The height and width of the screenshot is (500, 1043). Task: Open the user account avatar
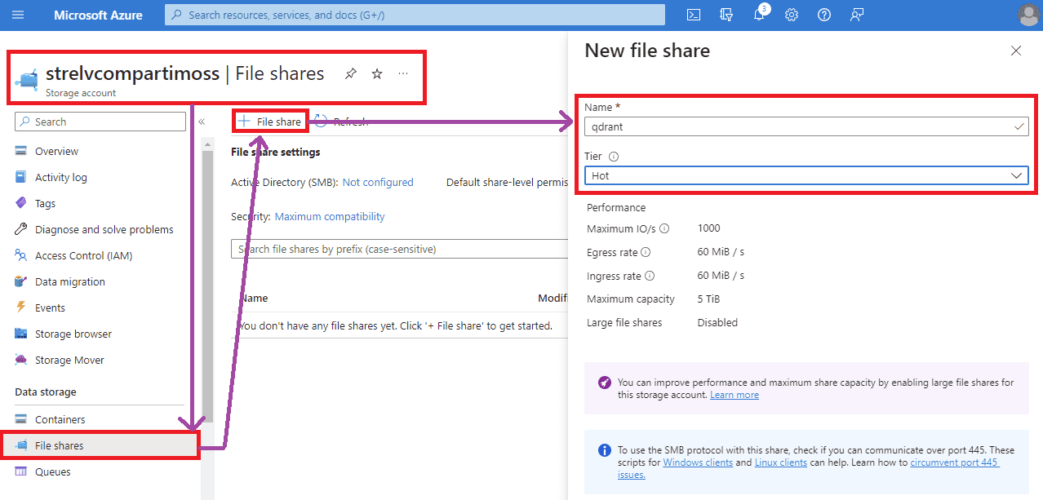click(1028, 15)
